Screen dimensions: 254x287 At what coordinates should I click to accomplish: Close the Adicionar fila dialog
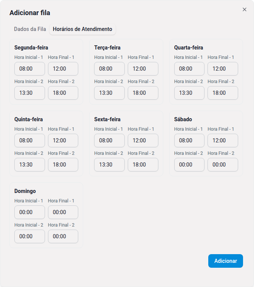(245, 9)
